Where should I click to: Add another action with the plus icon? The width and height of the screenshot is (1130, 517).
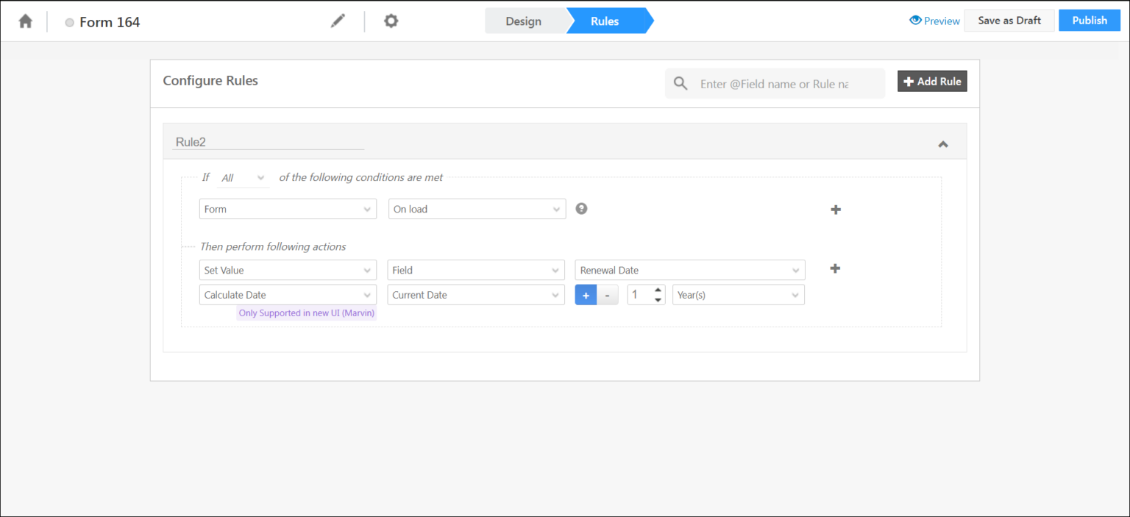(x=835, y=268)
